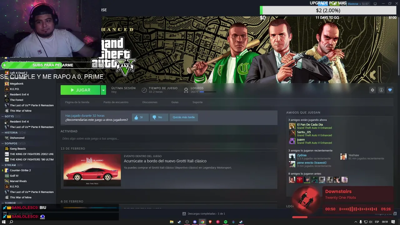Select Marvel Rivals under STREAM
Screen dimensions: 400x225
tap(18, 181)
